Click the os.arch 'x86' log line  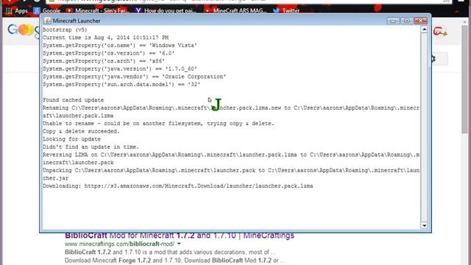[x=104, y=61]
